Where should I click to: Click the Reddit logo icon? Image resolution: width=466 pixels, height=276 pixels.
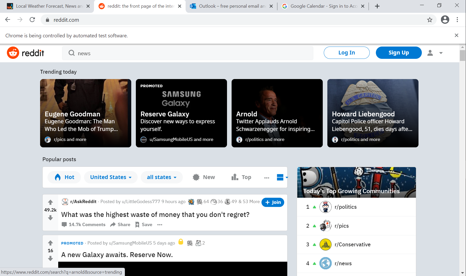[13, 53]
